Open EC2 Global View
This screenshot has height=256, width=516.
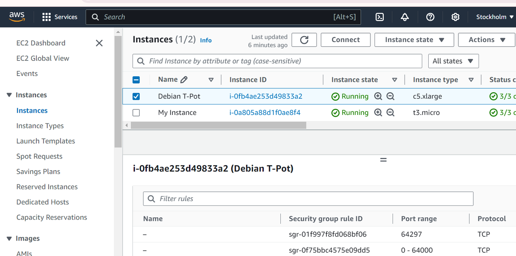[x=43, y=58]
